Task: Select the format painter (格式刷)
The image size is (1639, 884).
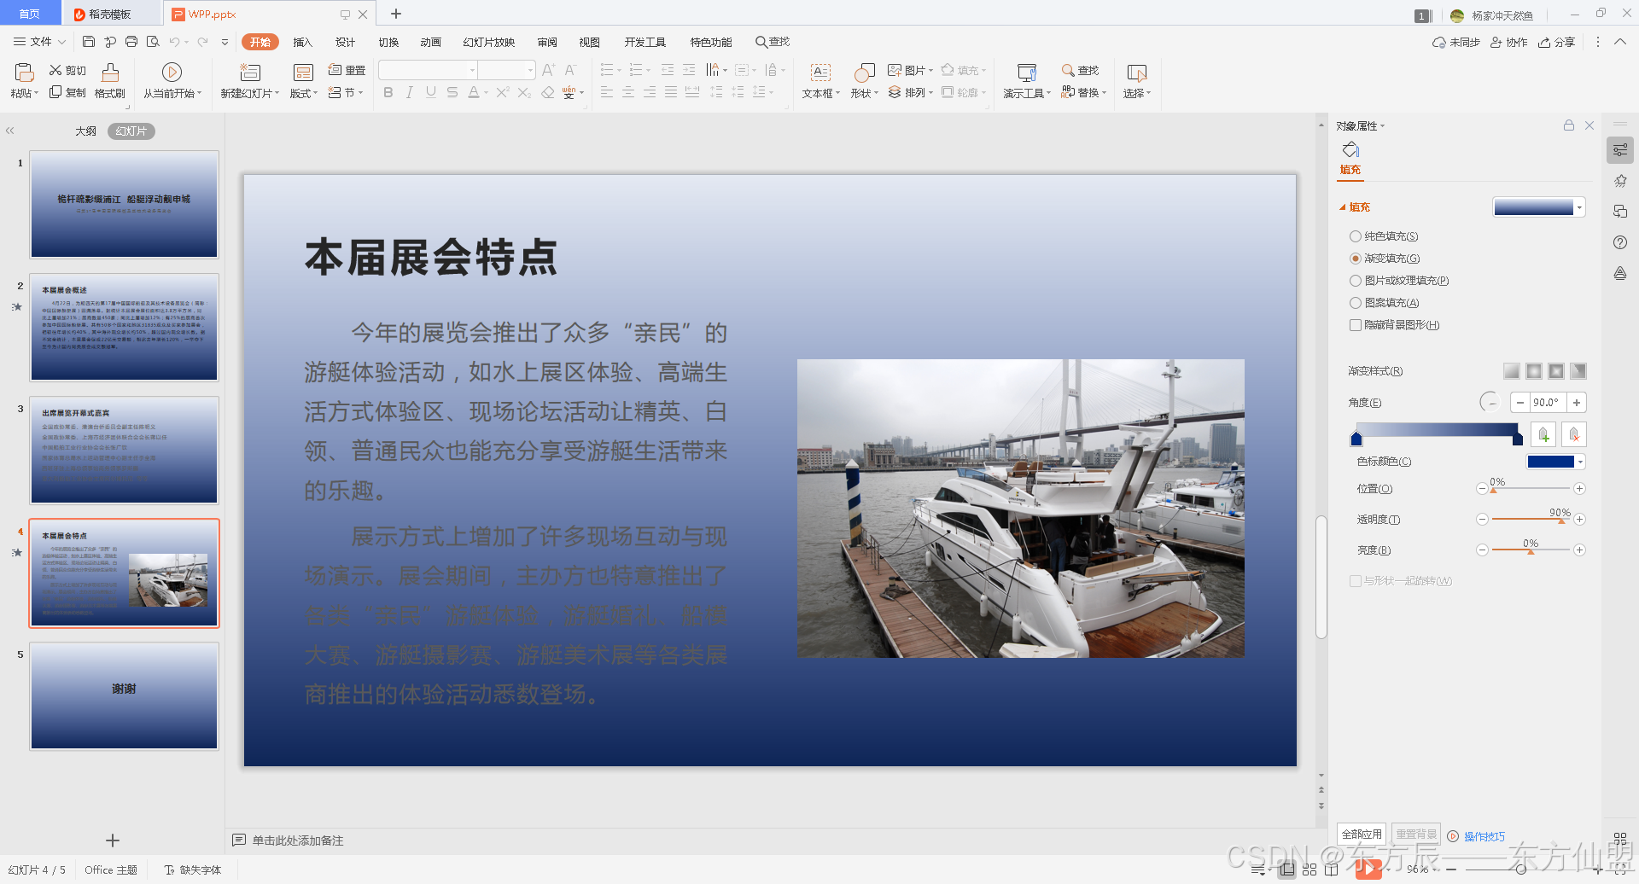Action: pyautogui.click(x=110, y=82)
